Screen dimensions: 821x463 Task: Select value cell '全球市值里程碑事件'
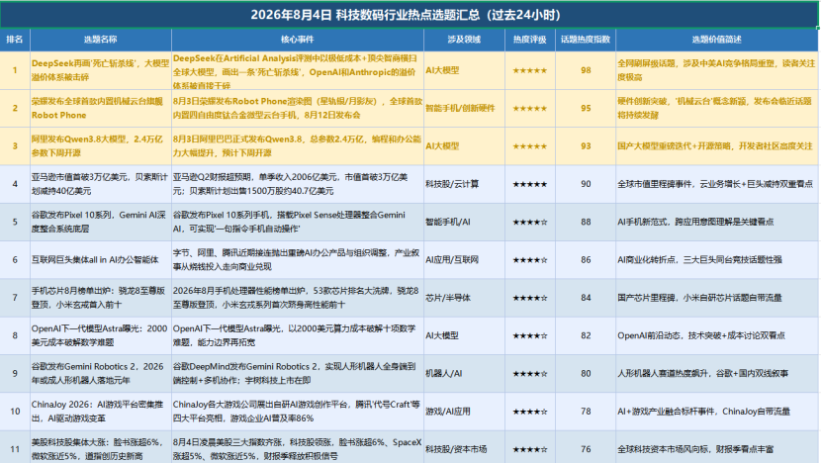tap(717, 184)
